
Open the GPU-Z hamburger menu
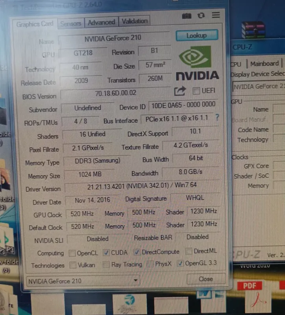coord(216,15)
